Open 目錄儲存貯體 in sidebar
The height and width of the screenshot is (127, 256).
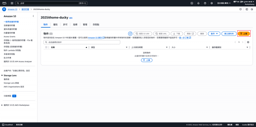point(9,26)
